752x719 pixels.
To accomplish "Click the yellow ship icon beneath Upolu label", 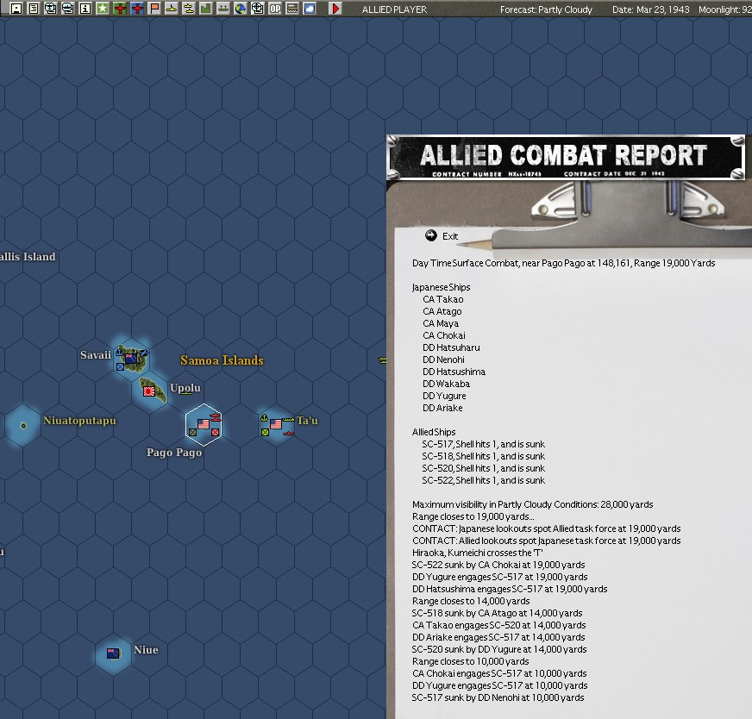I will tap(185, 393).
